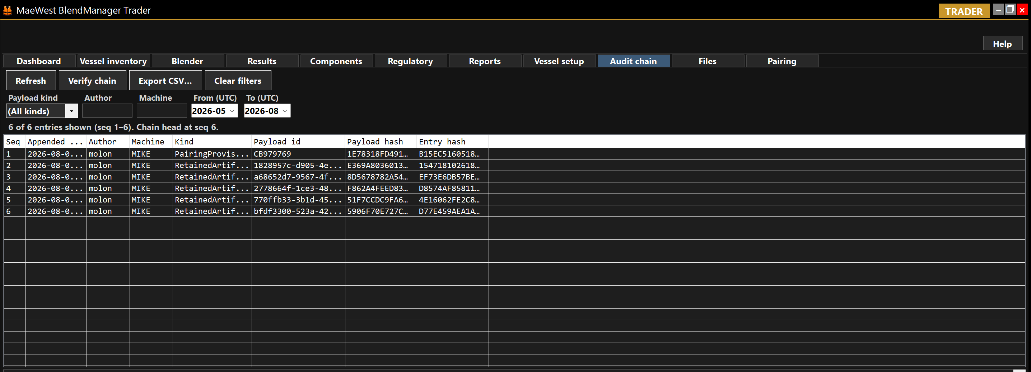Maximize the BlendManager Trader window

[x=1010, y=10]
